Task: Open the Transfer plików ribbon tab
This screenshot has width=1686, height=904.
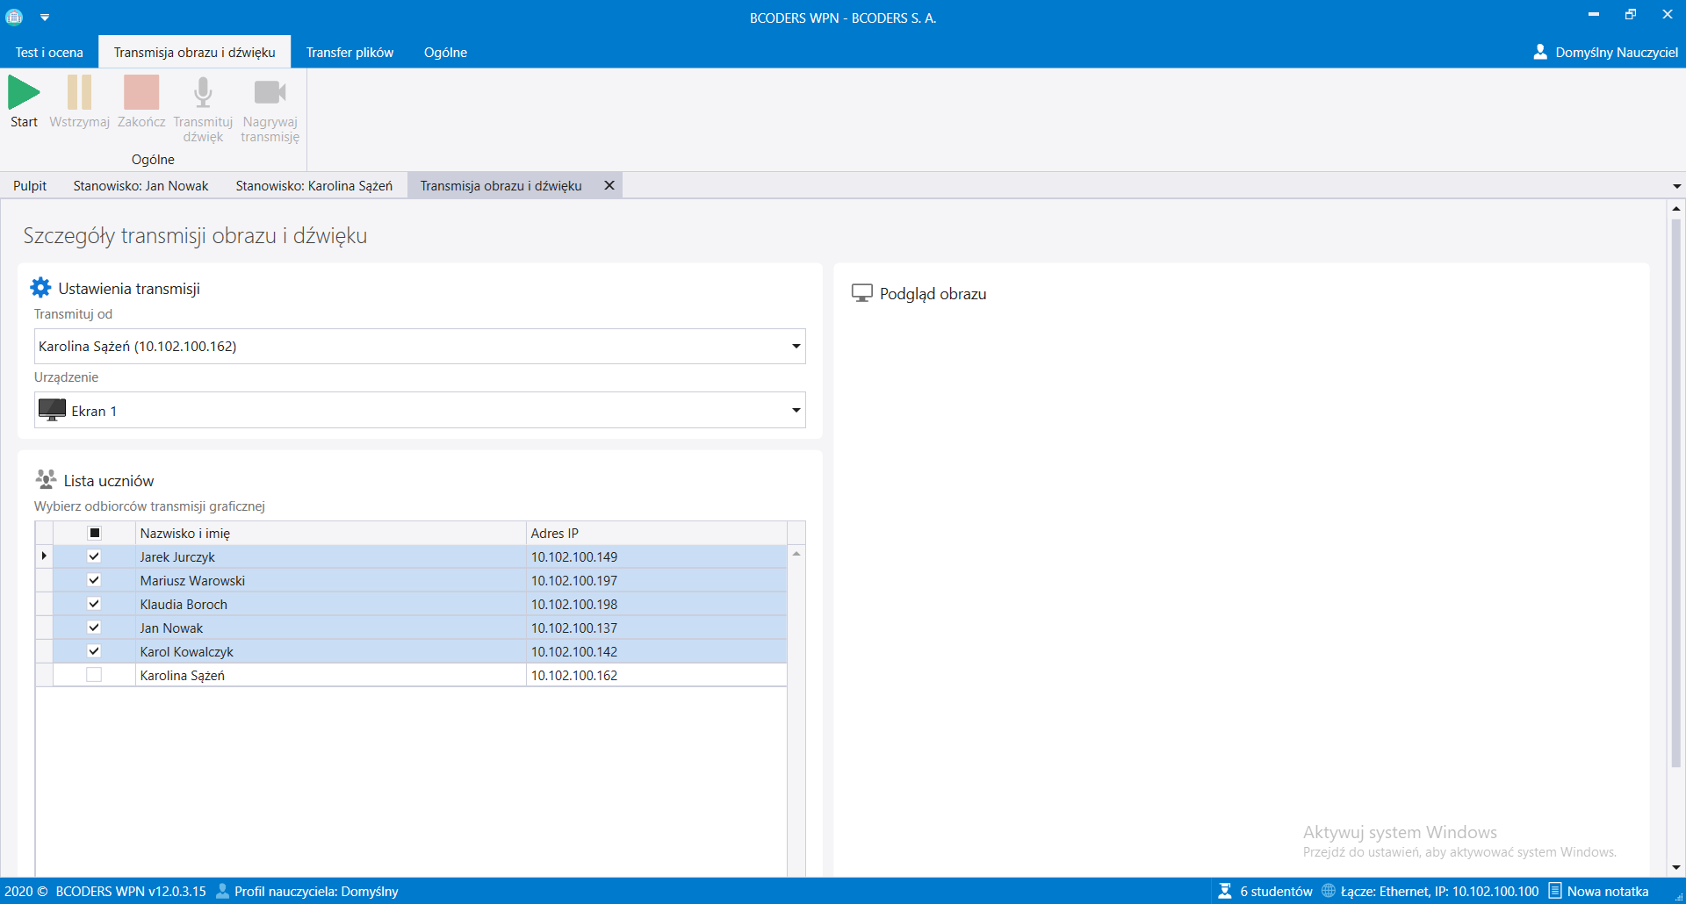Action: [x=349, y=53]
